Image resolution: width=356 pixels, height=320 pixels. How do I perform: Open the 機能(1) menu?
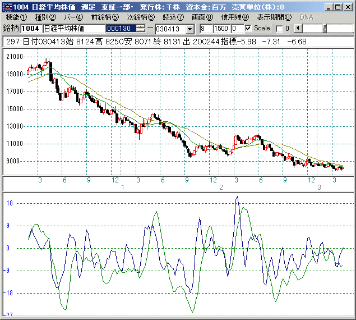[x=15, y=17]
